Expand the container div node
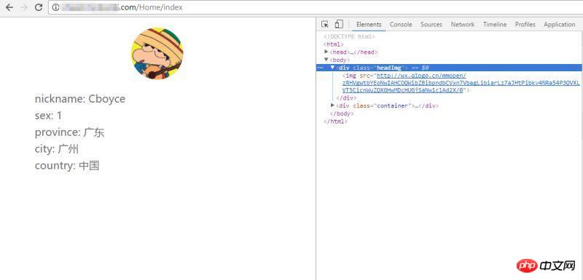 [x=333, y=105]
